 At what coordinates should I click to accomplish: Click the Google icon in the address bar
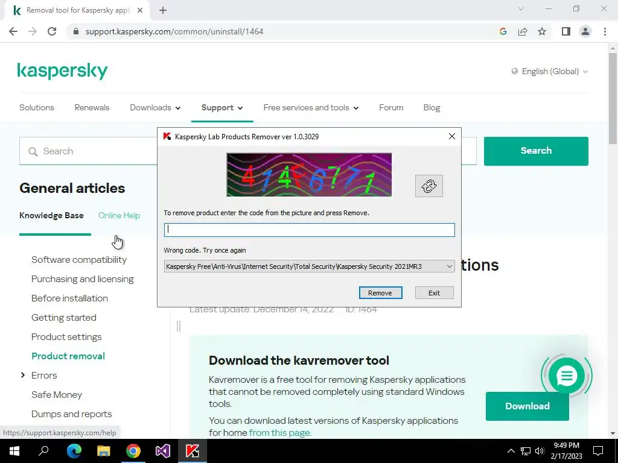pos(503,31)
